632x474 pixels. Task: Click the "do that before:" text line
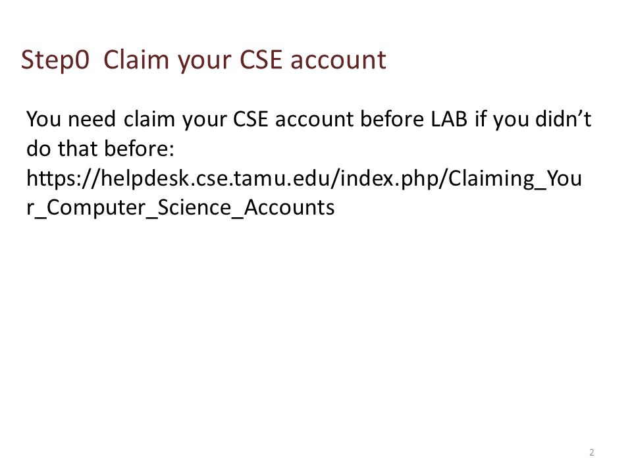tap(100, 148)
